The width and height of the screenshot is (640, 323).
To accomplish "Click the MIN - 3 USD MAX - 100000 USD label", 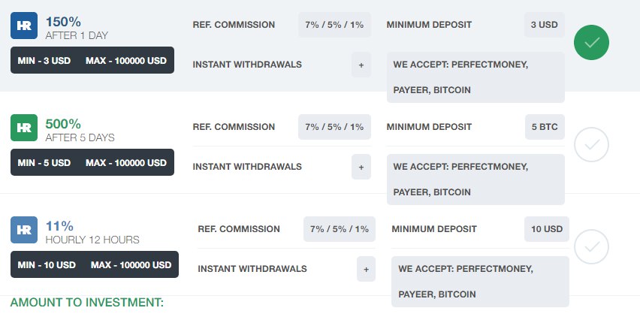I will tap(92, 61).
